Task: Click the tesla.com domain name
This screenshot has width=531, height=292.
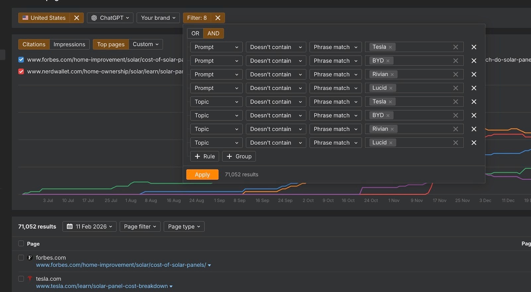Action: pos(48,279)
